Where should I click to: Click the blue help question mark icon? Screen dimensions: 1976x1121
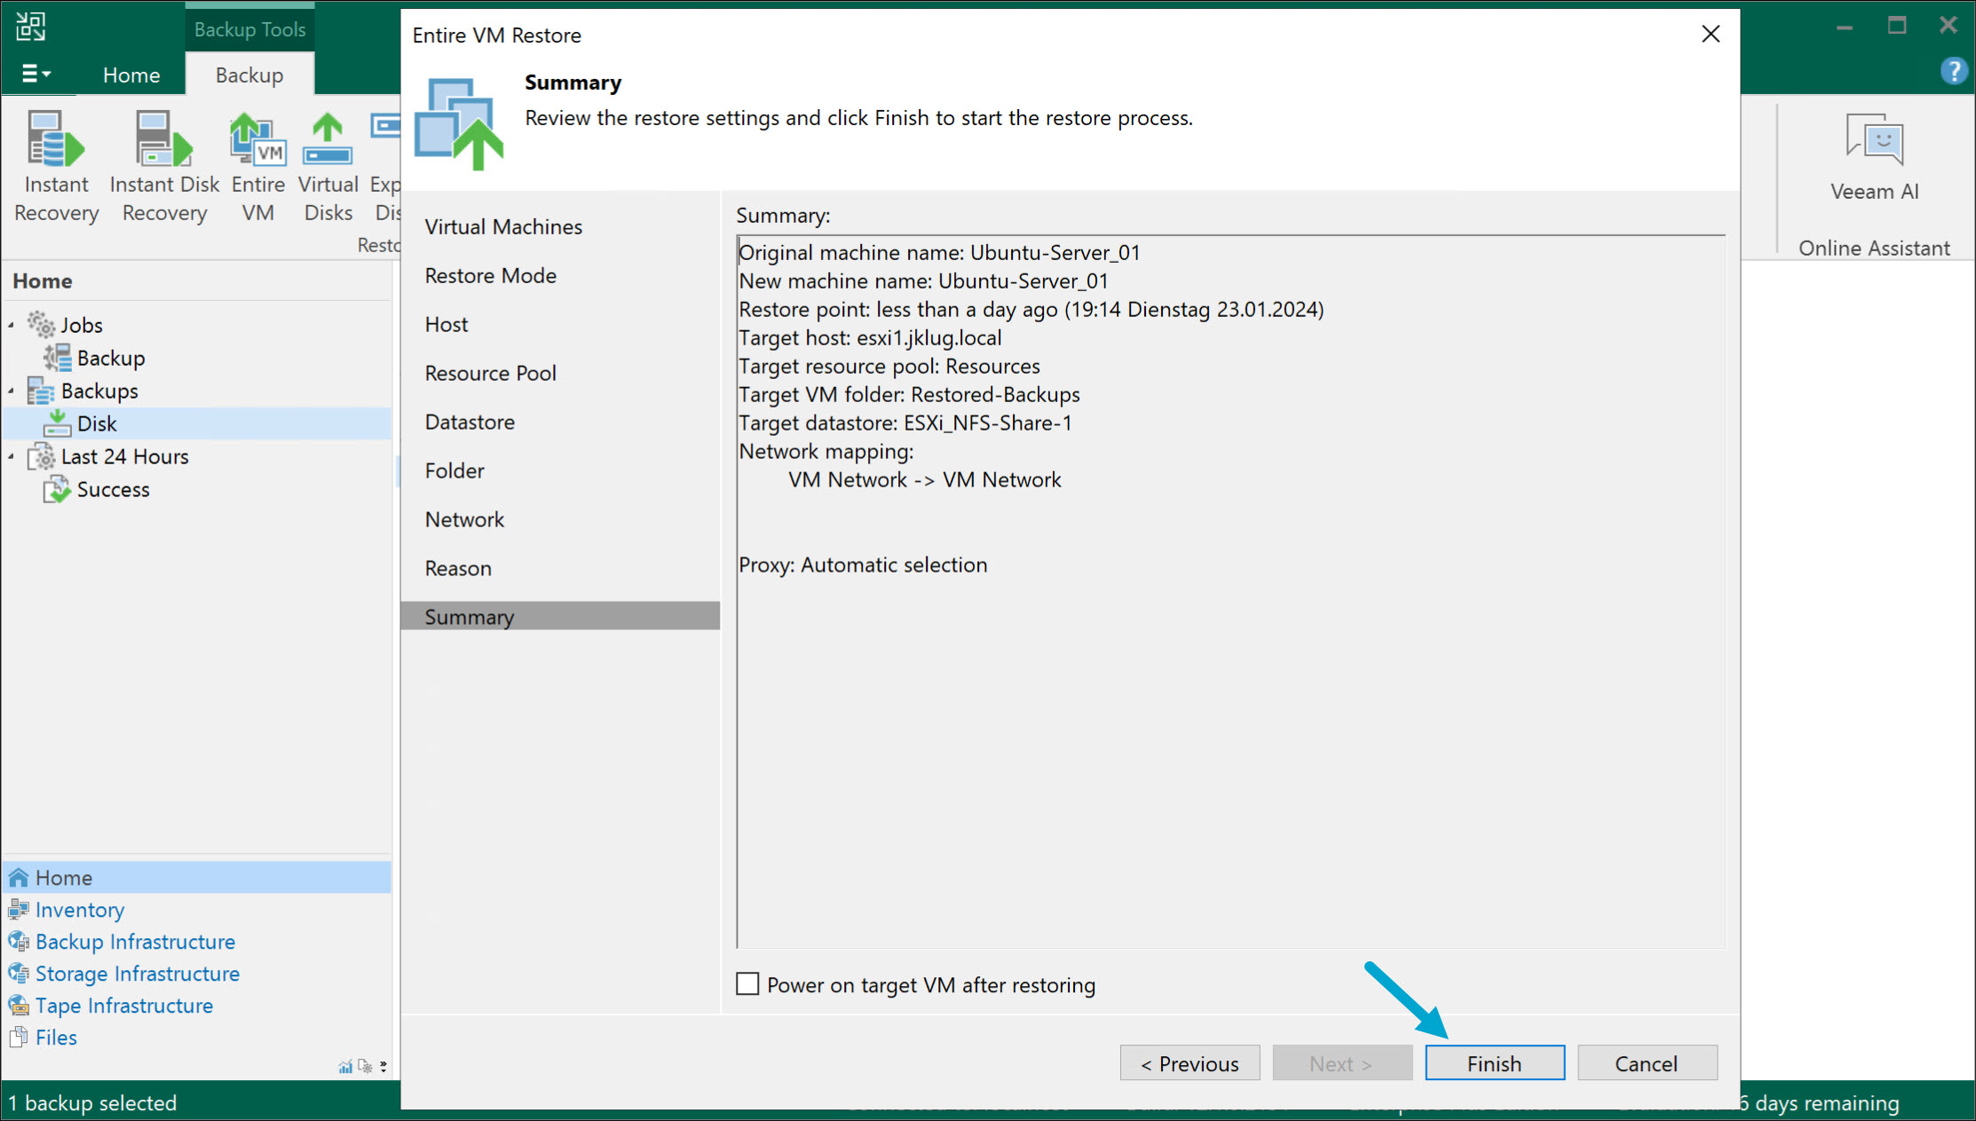pos(1952,71)
